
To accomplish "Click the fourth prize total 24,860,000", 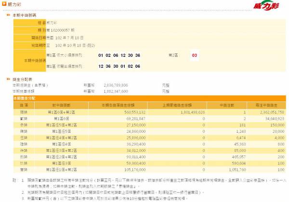I will tap(136, 131).
